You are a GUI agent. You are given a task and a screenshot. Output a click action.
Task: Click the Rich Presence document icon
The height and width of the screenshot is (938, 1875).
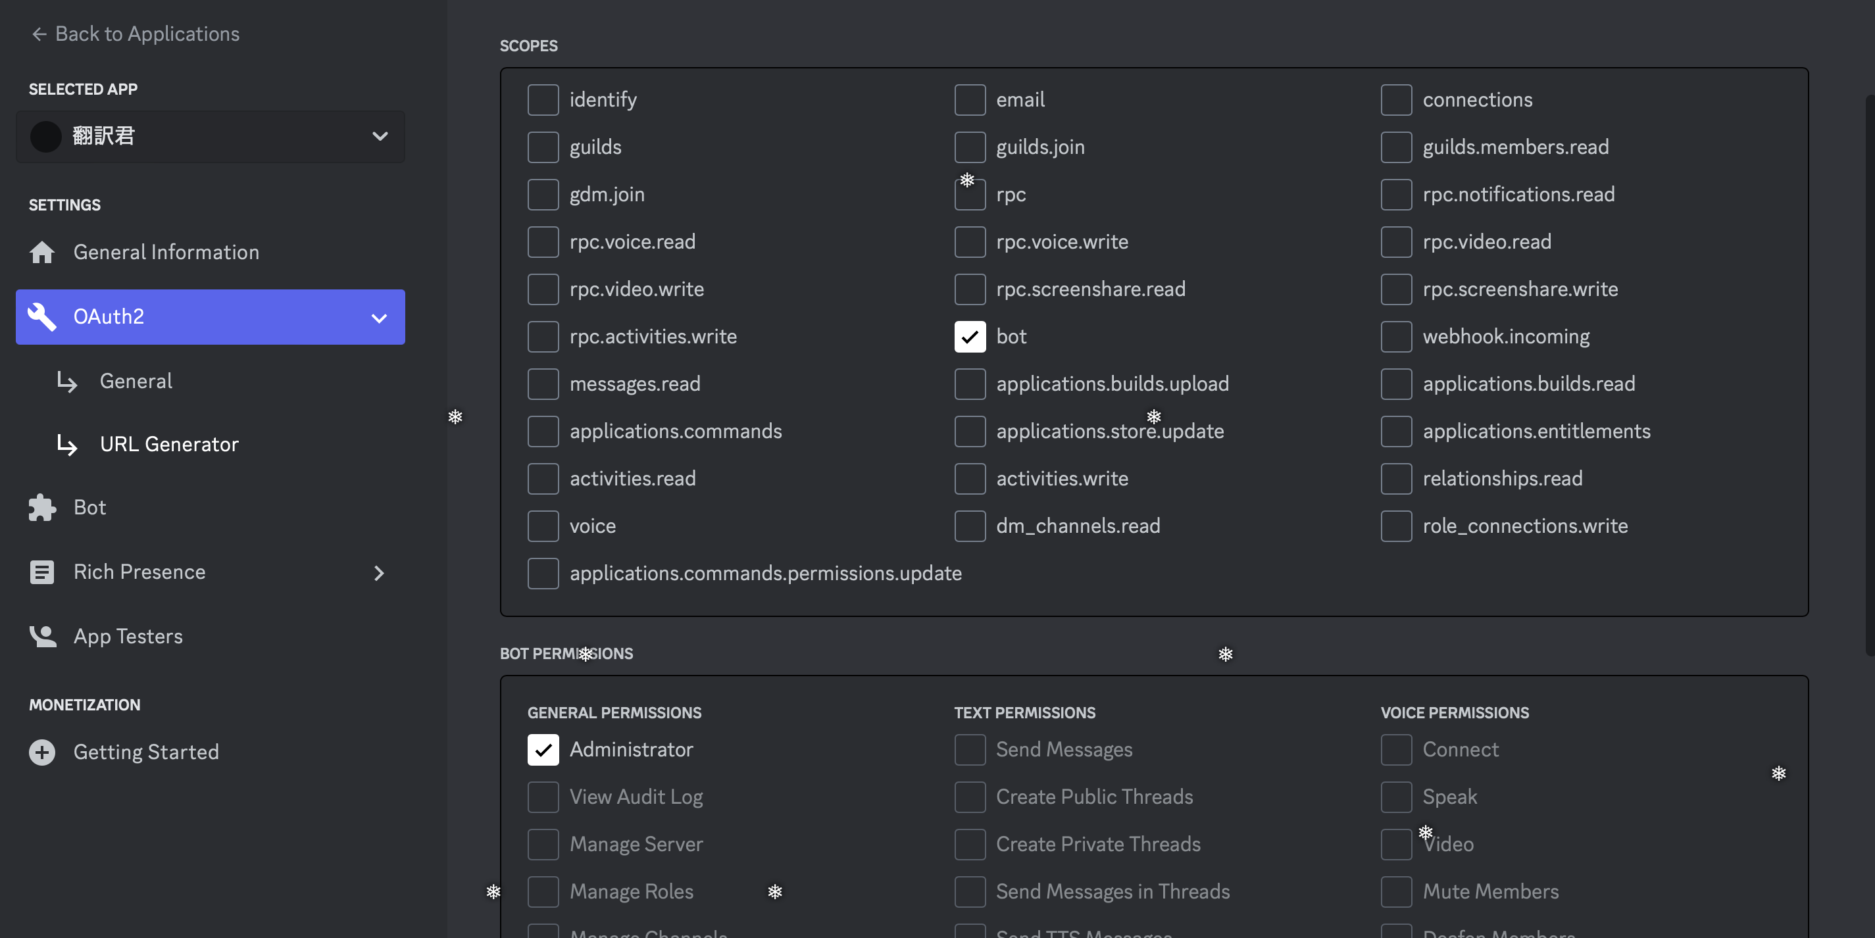[x=41, y=572]
